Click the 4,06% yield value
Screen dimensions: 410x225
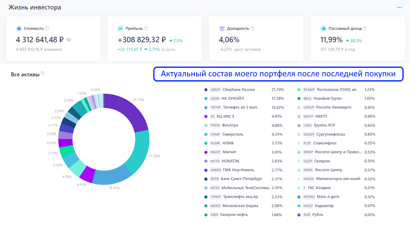(x=229, y=40)
